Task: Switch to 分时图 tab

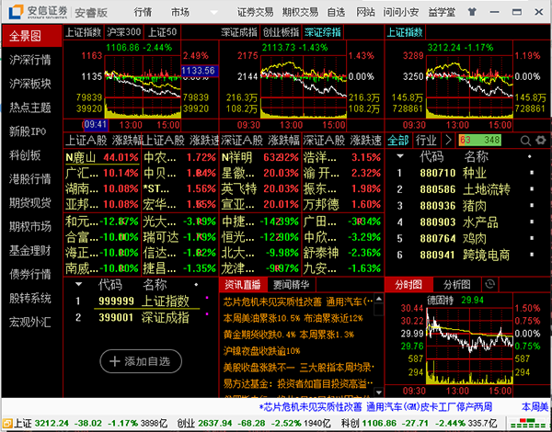Action: [408, 285]
